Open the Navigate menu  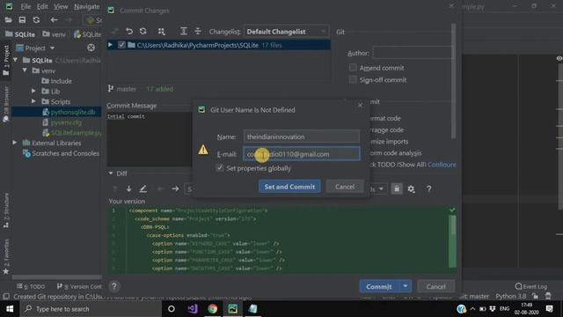(86, 6)
